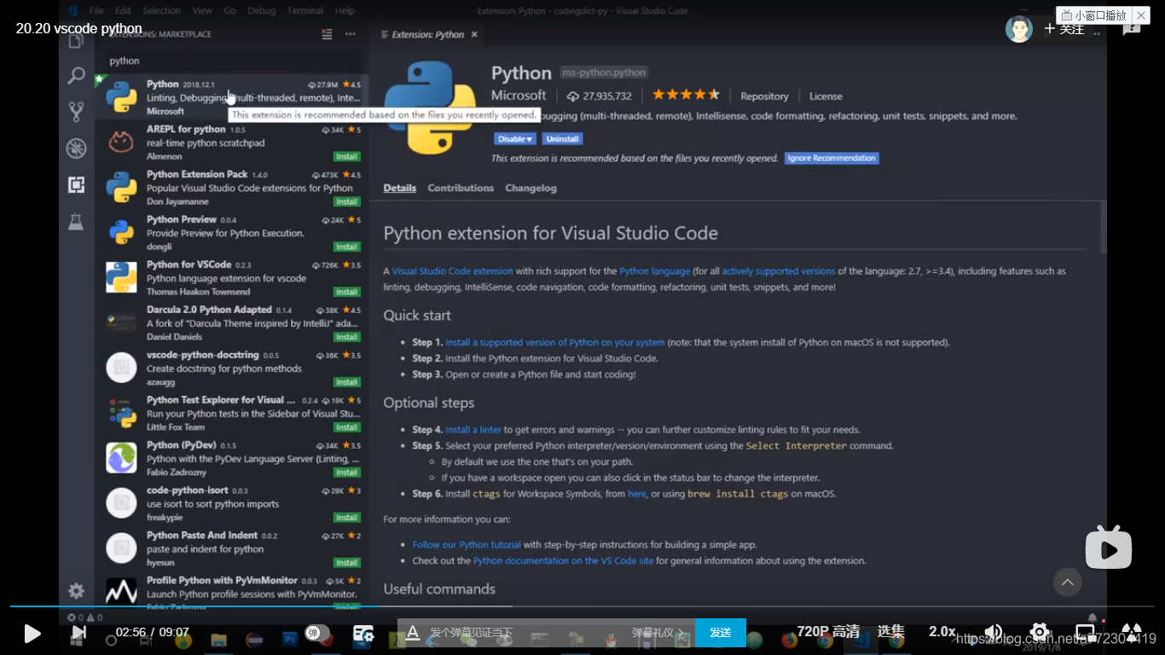Screen dimensions: 1165x655
Task: Select the Profile Python with PyVmMonitor icon
Action: pos(121,593)
